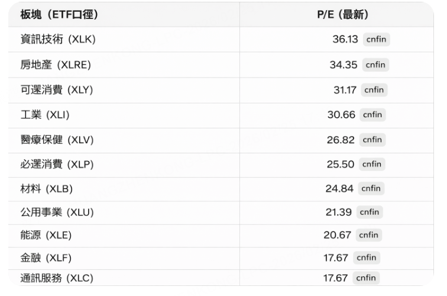This screenshot has height=296, width=447.
Task: Select the 資訊技術 (XLK) row label
Action: click(58, 40)
